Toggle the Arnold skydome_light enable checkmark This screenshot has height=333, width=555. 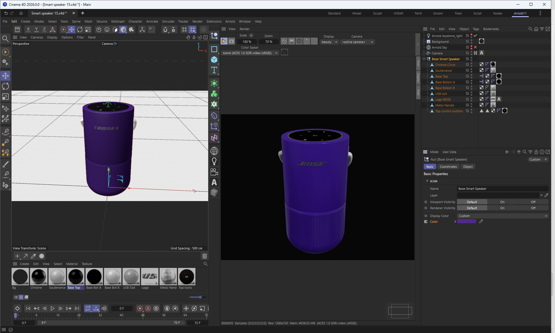coord(476,36)
